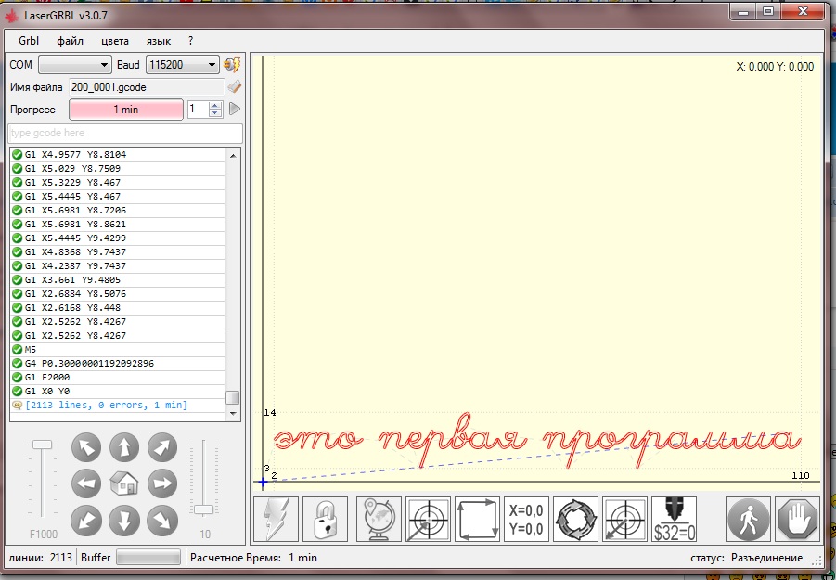Jog the laser right with the right arrow
The image size is (836, 580).
(162, 483)
